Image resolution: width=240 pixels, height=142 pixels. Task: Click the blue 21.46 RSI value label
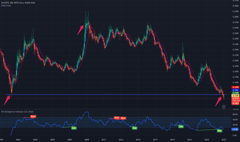pos(235,129)
